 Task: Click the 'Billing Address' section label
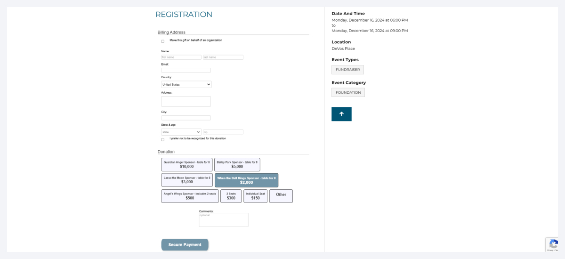pyautogui.click(x=171, y=32)
